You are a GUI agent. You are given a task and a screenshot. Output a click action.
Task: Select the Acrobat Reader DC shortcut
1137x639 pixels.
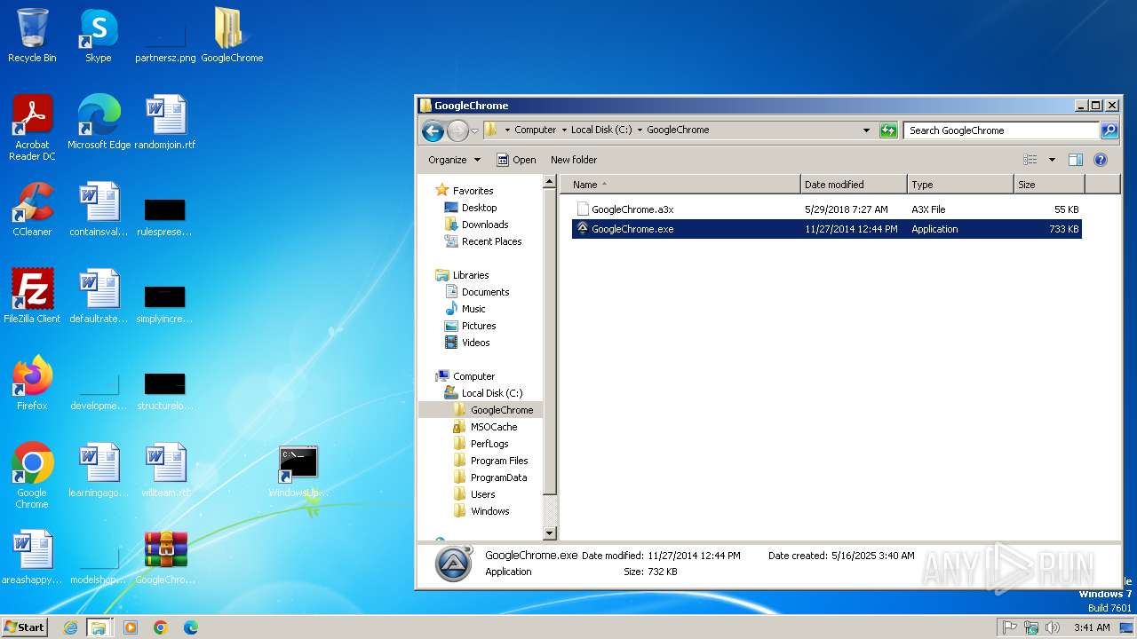(x=32, y=128)
